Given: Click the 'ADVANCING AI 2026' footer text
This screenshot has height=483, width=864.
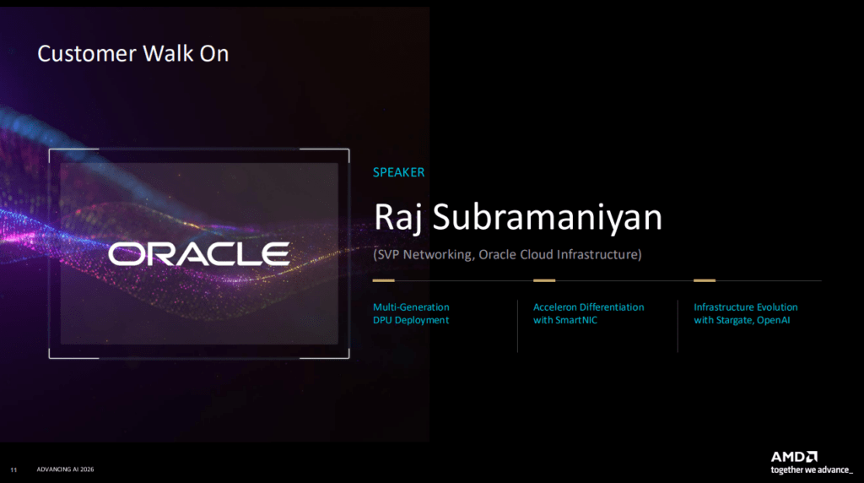Looking at the screenshot, I should point(65,469).
